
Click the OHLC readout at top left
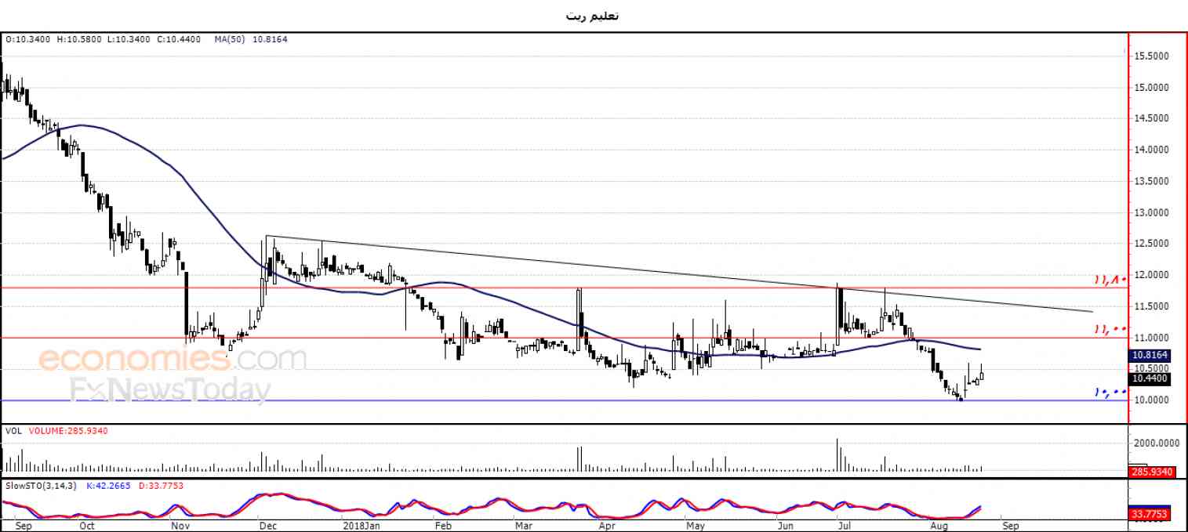pos(105,38)
